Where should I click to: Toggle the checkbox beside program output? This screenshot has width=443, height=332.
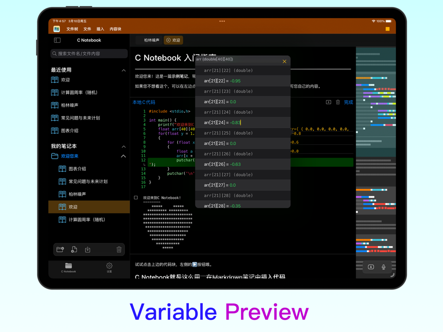136,197
